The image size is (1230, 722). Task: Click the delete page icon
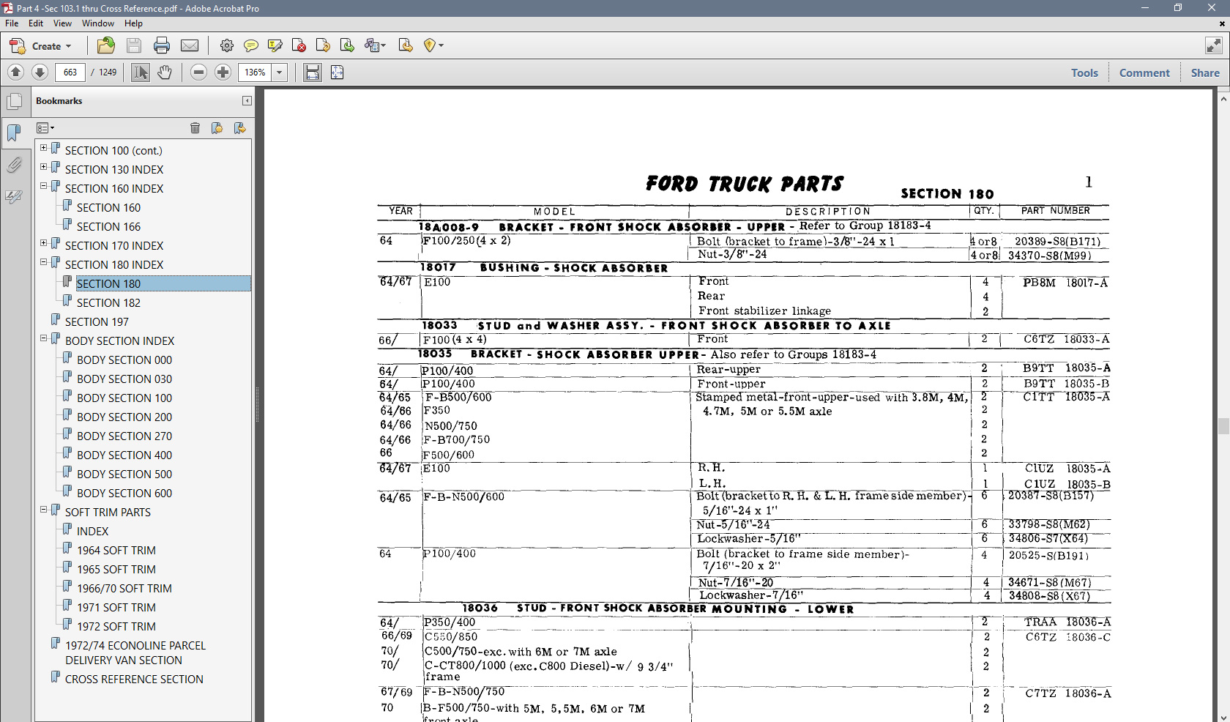299,45
